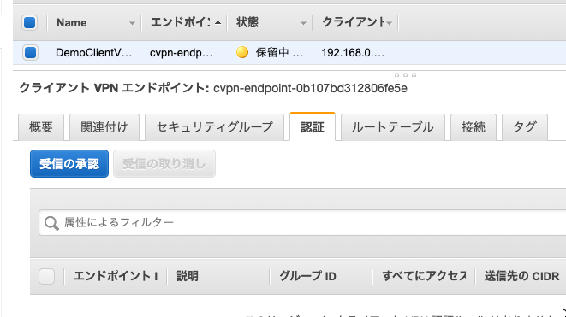Click the すべてにアクセス column header
The image size is (566, 317).
424,276
